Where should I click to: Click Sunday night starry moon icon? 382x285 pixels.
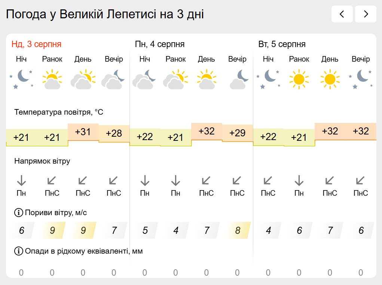coord(21,79)
